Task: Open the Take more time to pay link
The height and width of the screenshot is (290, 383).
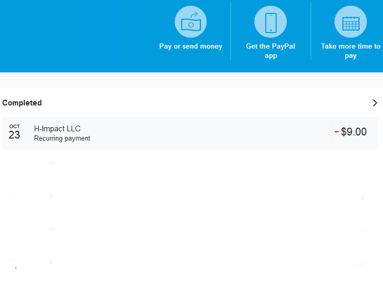Action: coord(350,51)
